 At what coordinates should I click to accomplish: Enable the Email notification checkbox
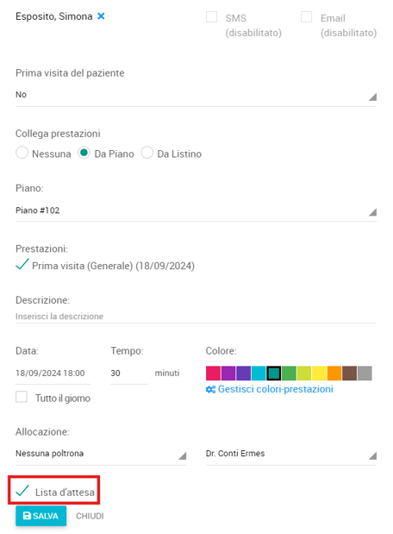306,16
